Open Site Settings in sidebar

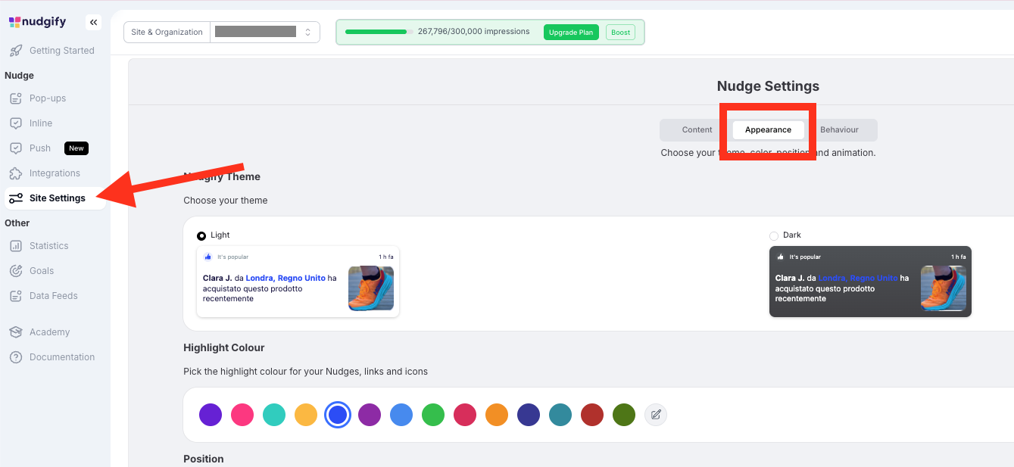pos(55,198)
